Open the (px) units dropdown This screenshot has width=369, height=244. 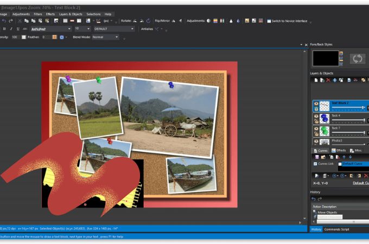tap(111, 21)
